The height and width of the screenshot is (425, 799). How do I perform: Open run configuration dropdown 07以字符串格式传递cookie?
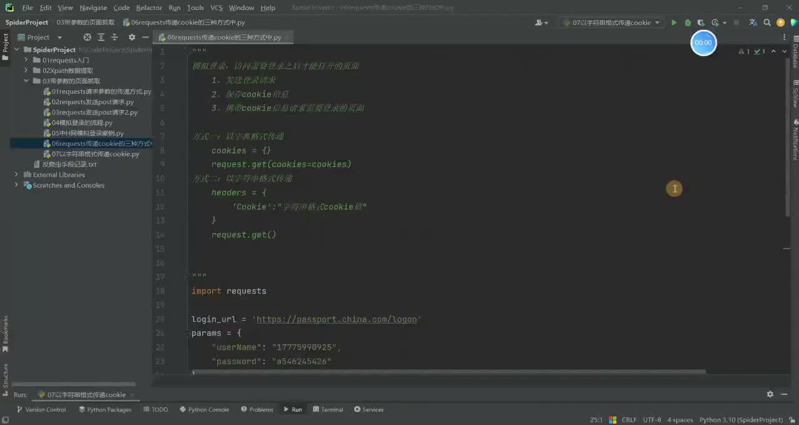tap(611, 22)
